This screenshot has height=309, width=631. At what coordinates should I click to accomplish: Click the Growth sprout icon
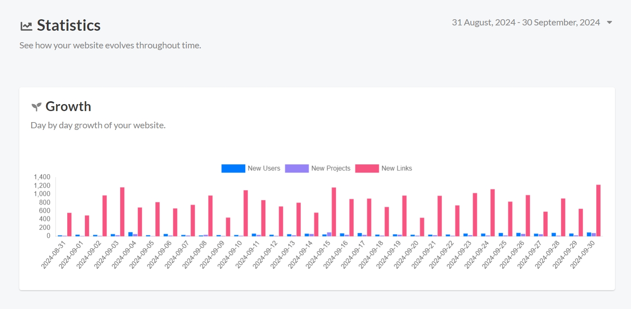(x=36, y=107)
